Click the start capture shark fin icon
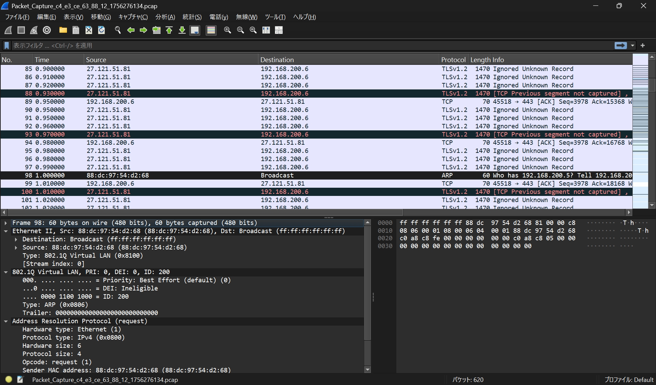The image size is (656, 385). click(8, 30)
